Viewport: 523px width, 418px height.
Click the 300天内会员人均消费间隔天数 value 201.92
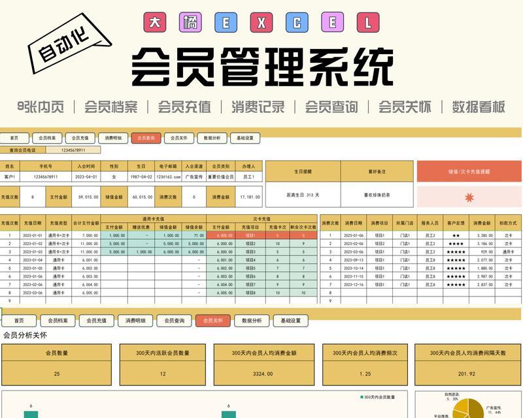click(467, 374)
